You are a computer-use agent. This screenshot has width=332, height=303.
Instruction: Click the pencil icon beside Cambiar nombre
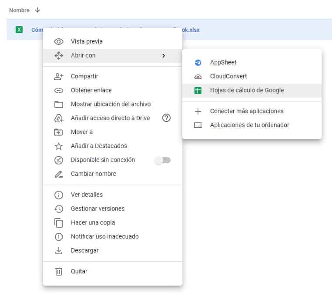(59, 174)
